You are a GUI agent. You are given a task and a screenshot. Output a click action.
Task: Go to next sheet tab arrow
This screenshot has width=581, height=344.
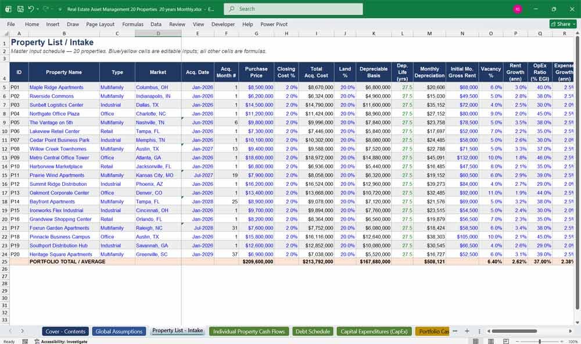coord(22,331)
